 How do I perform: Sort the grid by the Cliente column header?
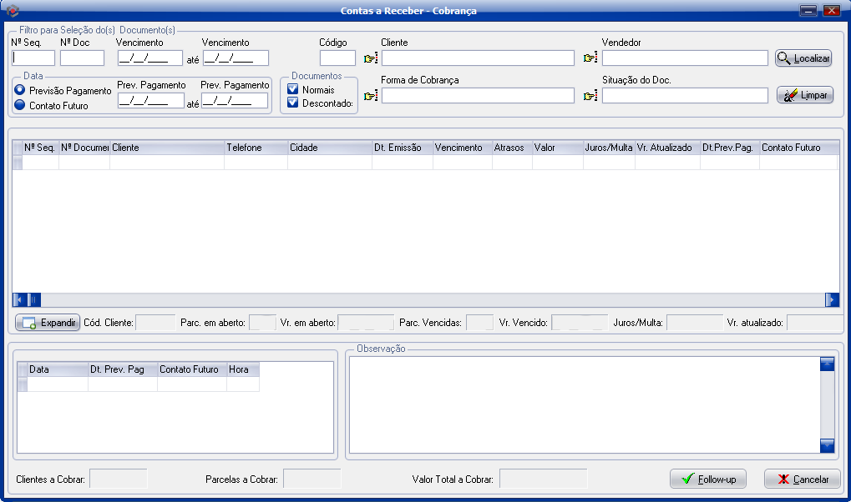[x=167, y=148]
